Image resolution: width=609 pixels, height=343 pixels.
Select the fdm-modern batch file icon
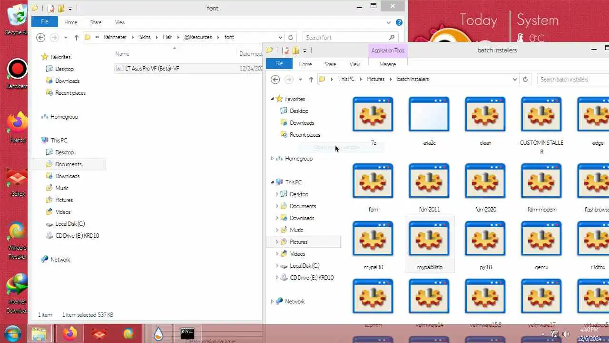pyautogui.click(x=541, y=181)
